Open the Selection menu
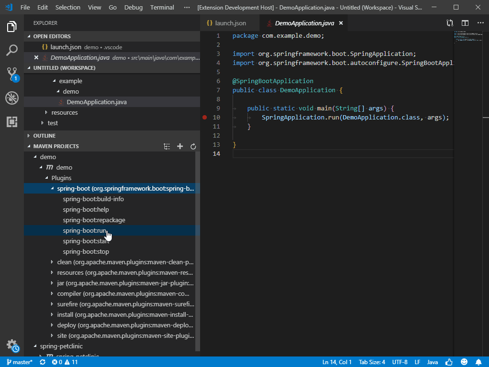The width and height of the screenshot is (489, 367). coord(68,7)
